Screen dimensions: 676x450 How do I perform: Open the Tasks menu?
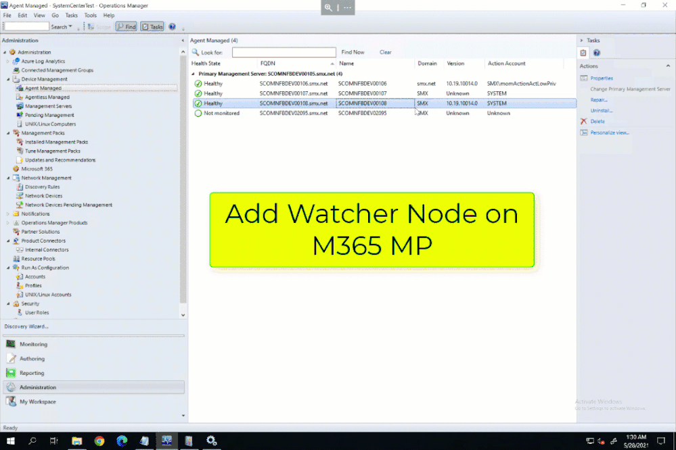tap(72, 16)
